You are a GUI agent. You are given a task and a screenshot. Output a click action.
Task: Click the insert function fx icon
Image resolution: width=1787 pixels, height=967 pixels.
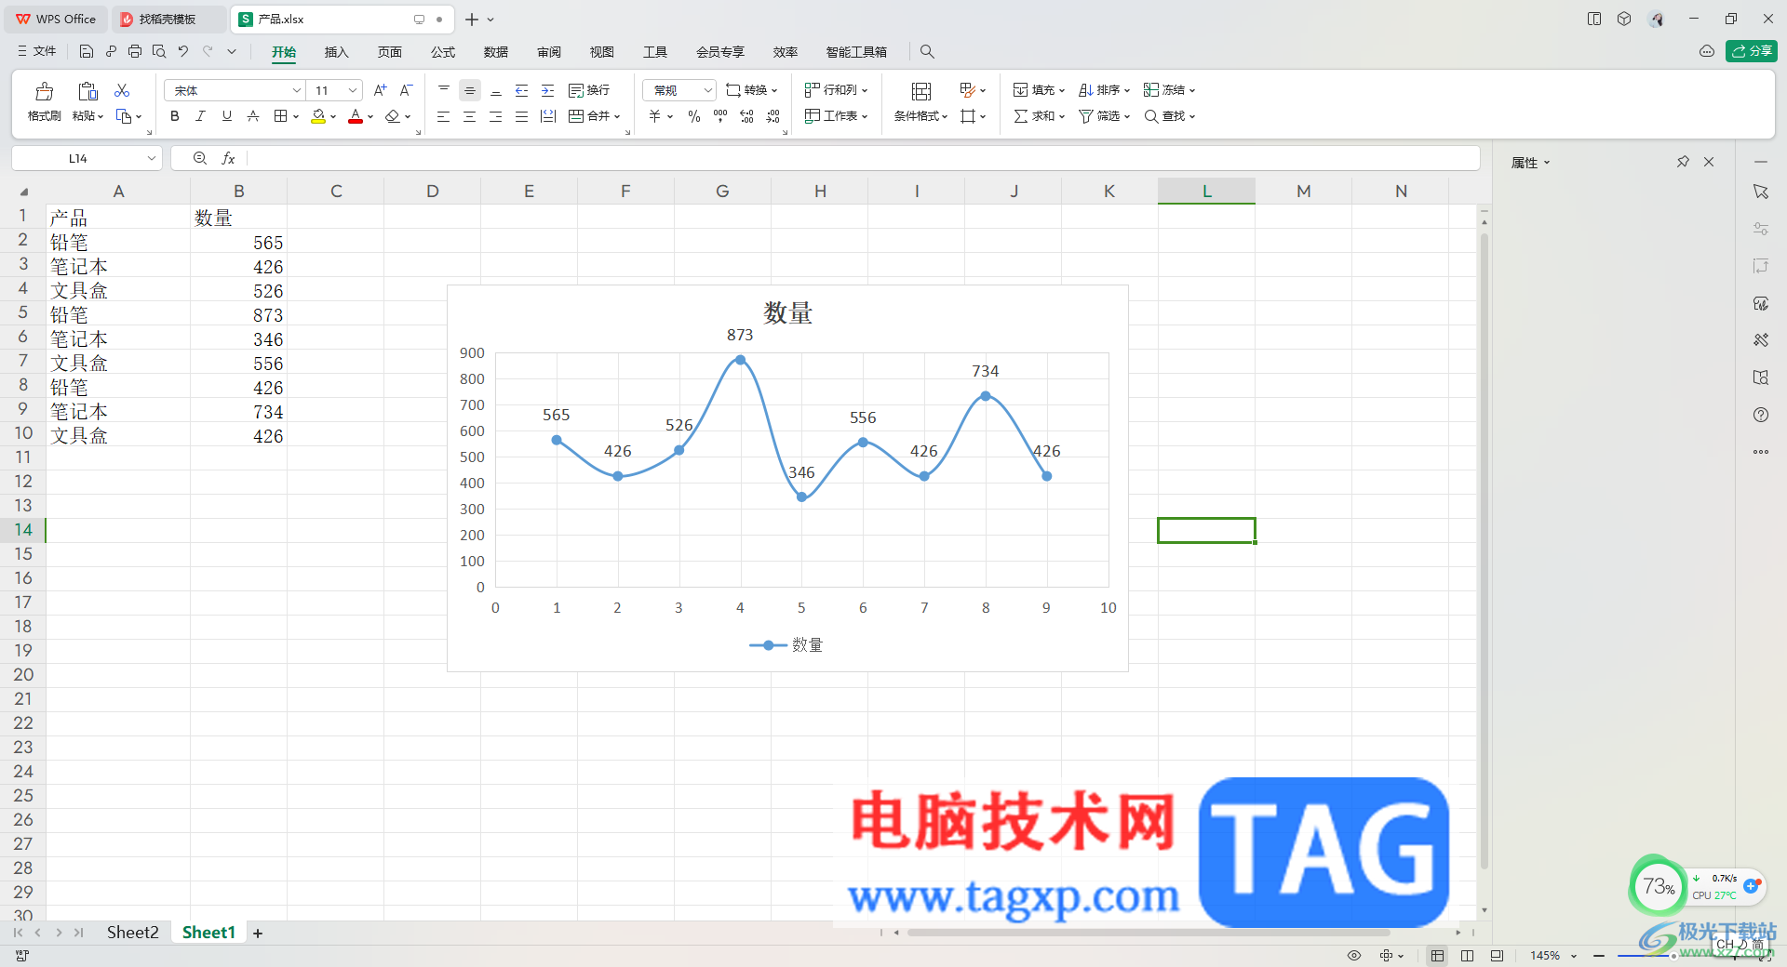228,159
